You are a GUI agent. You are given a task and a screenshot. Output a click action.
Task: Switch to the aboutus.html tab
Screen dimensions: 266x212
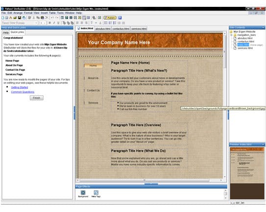pyautogui.click(x=103, y=29)
